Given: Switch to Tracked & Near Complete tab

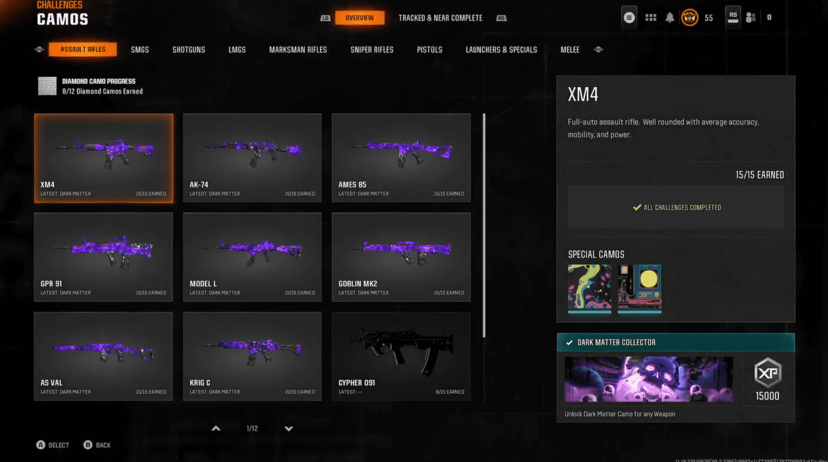Looking at the screenshot, I should click(440, 18).
